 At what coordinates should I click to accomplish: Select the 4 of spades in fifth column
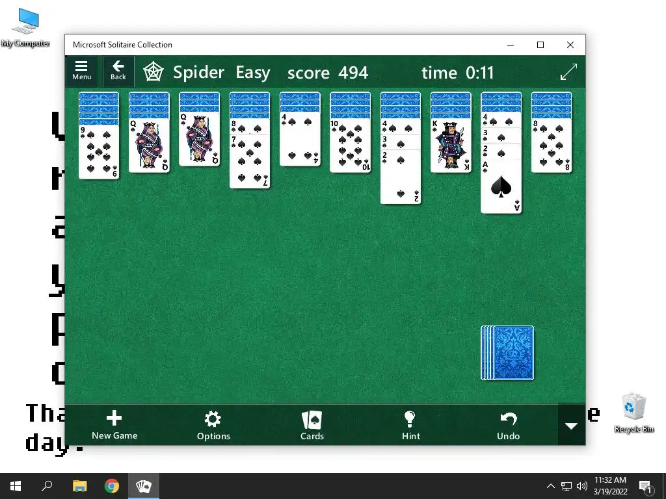[300, 139]
